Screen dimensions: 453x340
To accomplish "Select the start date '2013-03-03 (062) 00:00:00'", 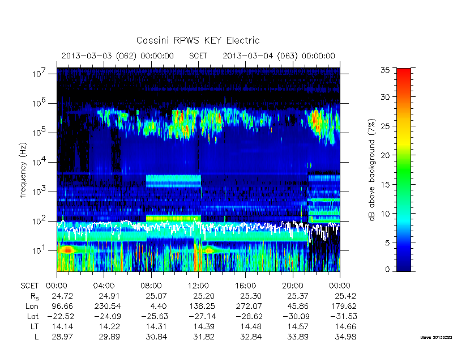I will coord(118,56).
